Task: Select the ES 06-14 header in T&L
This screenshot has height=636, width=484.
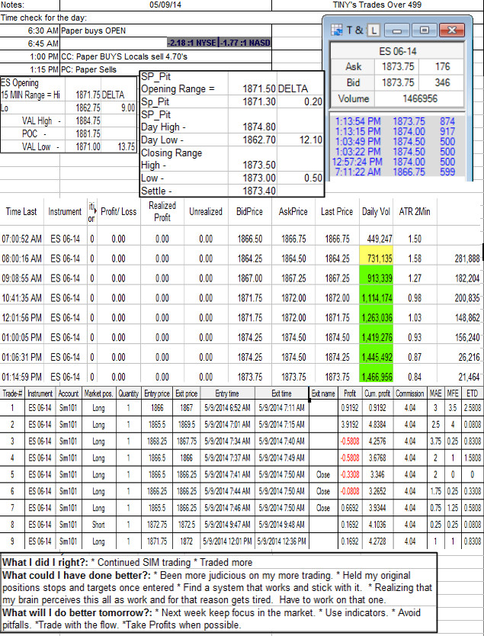Action: click(397, 51)
